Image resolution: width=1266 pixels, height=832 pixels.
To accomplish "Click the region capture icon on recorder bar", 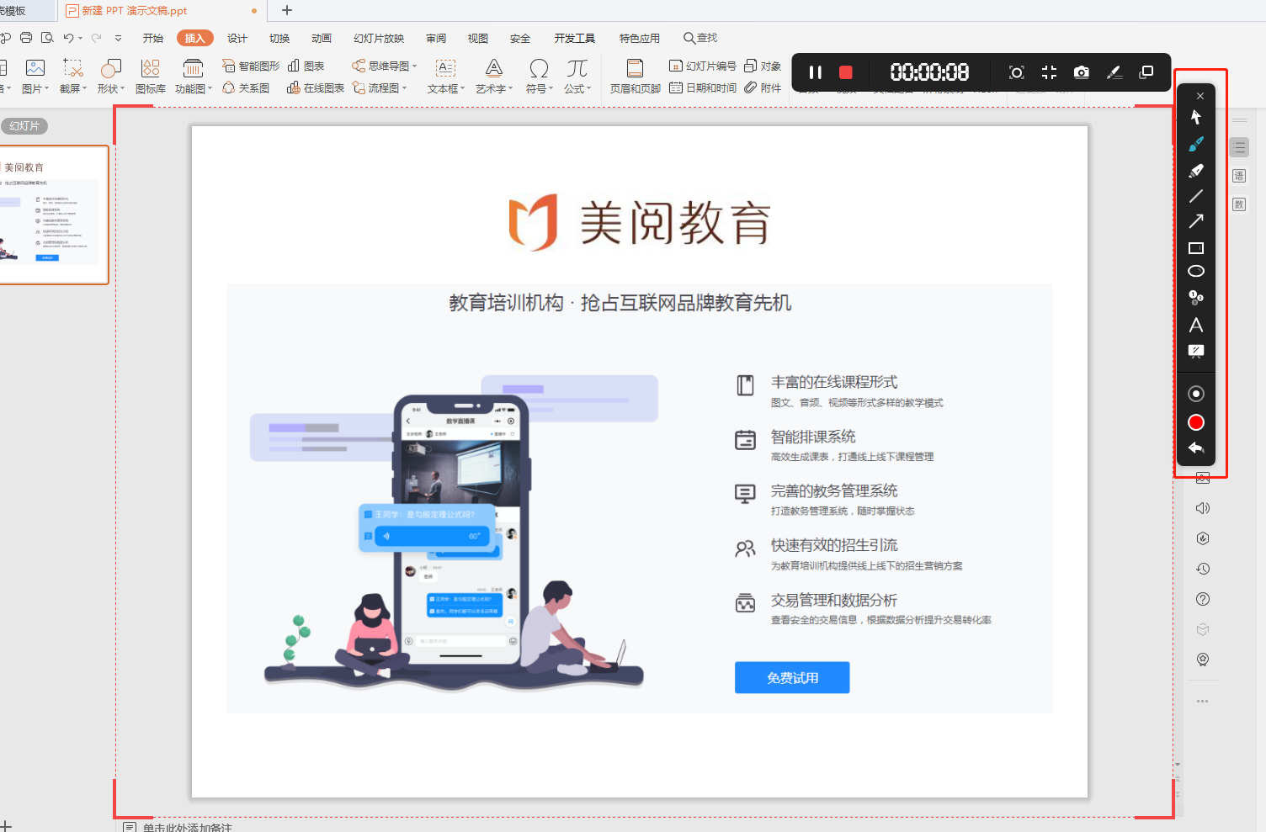I will coord(1016,72).
